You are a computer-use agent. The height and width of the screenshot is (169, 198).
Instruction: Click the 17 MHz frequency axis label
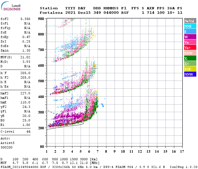(182, 152)
